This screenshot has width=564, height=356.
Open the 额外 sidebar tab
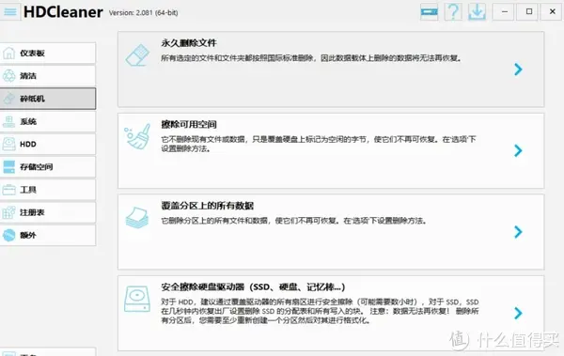click(48, 235)
